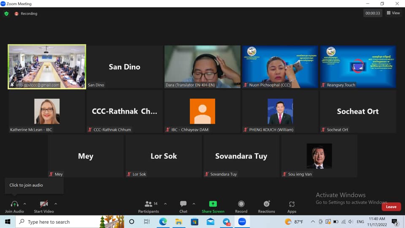Viewport: 405px width, 228px height.
Task: Open the Reactions menu
Action: click(x=266, y=204)
